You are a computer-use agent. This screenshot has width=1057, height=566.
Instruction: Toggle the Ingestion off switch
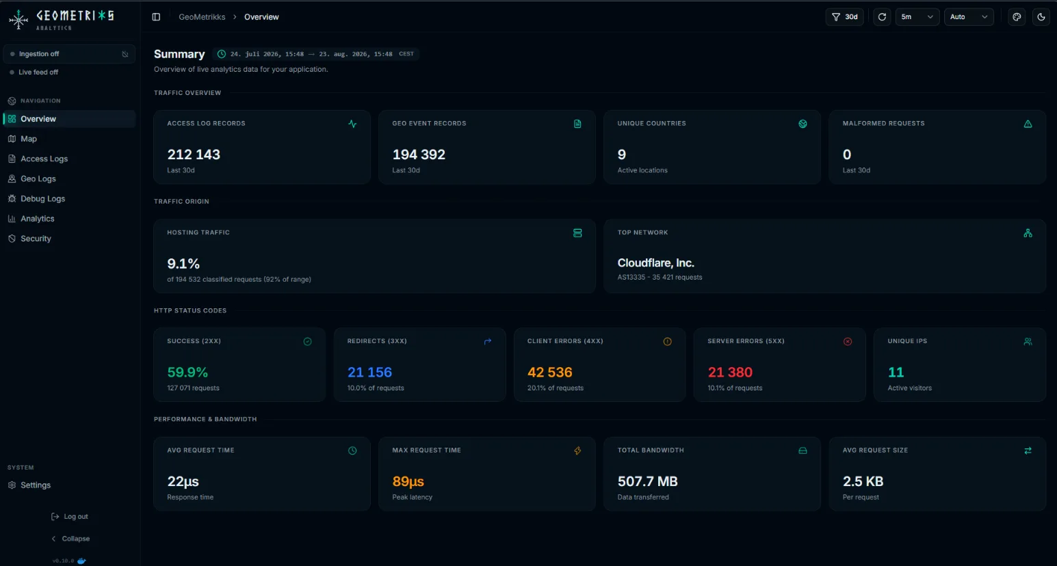(69, 54)
